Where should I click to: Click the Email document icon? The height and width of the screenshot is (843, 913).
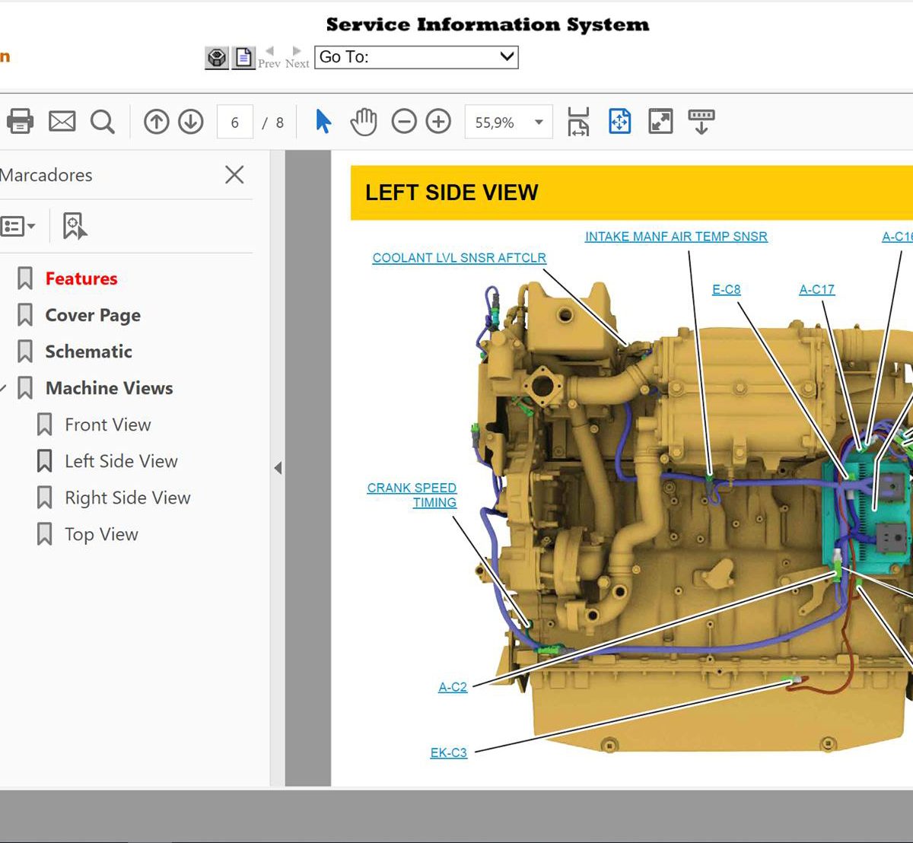point(62,120)
